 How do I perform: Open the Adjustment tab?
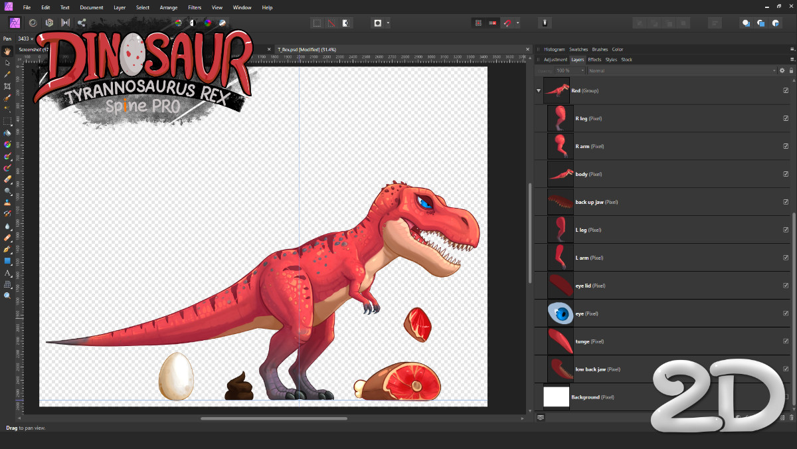pyautogui.click(x=556, y=60)
